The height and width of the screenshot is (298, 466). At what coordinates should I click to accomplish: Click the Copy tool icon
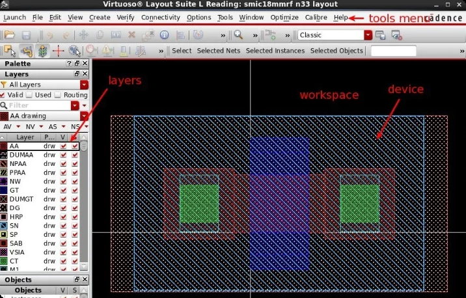[x=100, y=35]
